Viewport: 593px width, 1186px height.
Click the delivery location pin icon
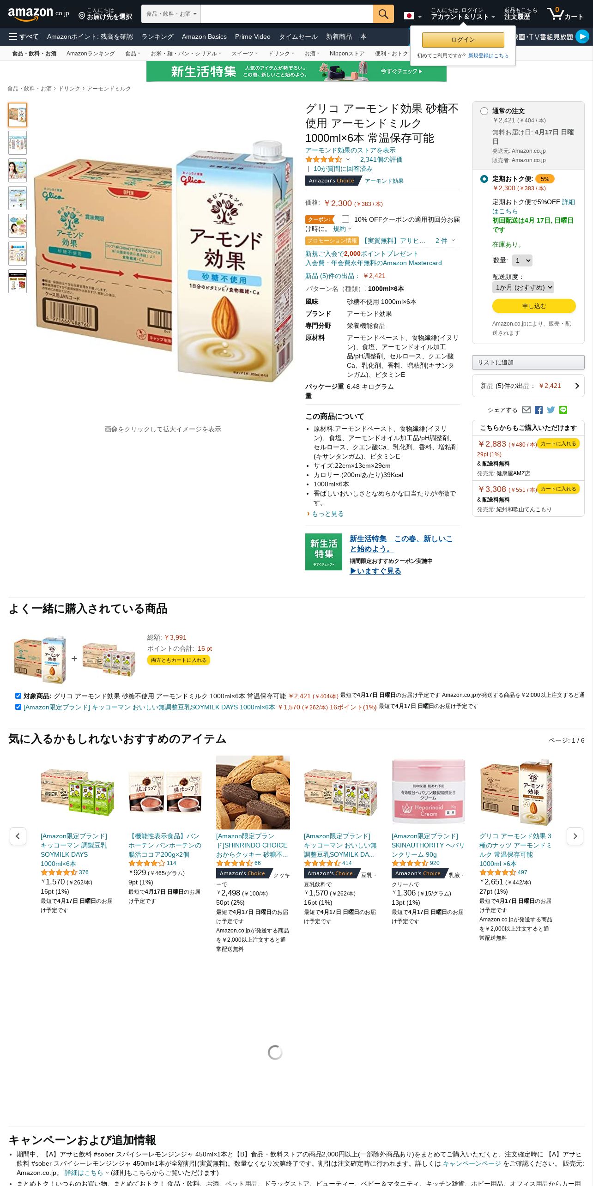(82, 16)
